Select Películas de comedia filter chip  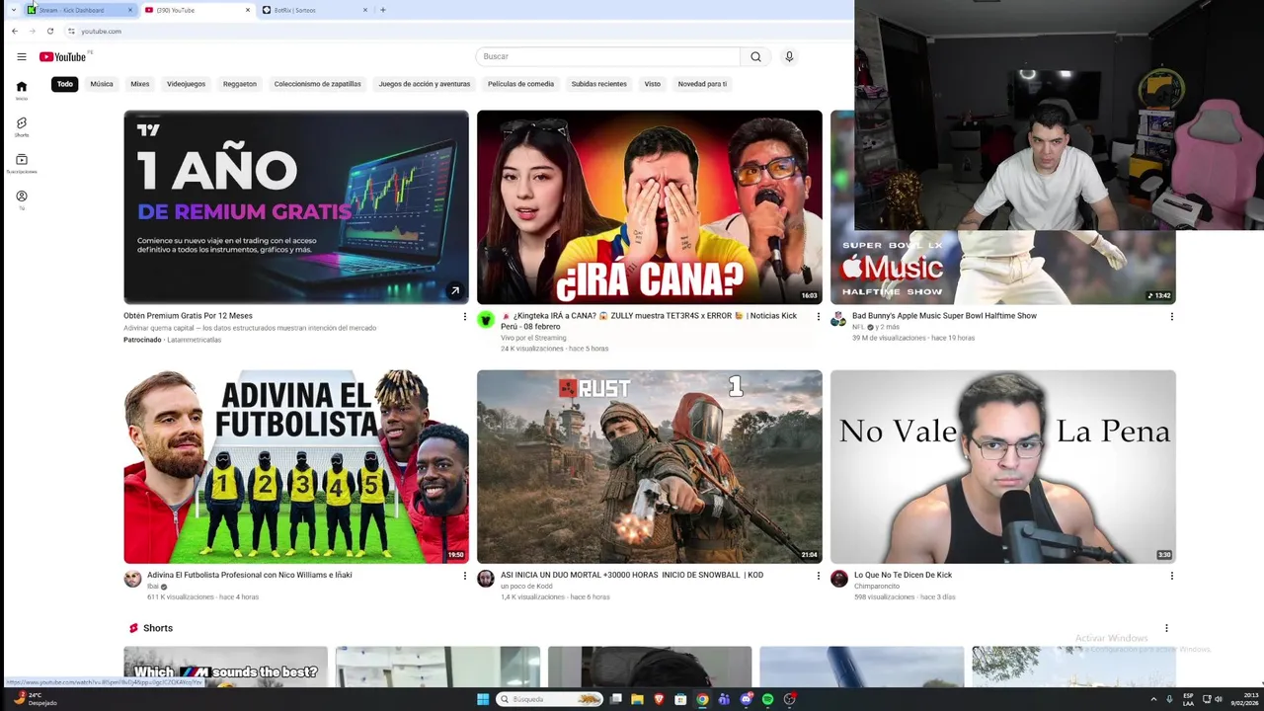click(x=520, y=84)
